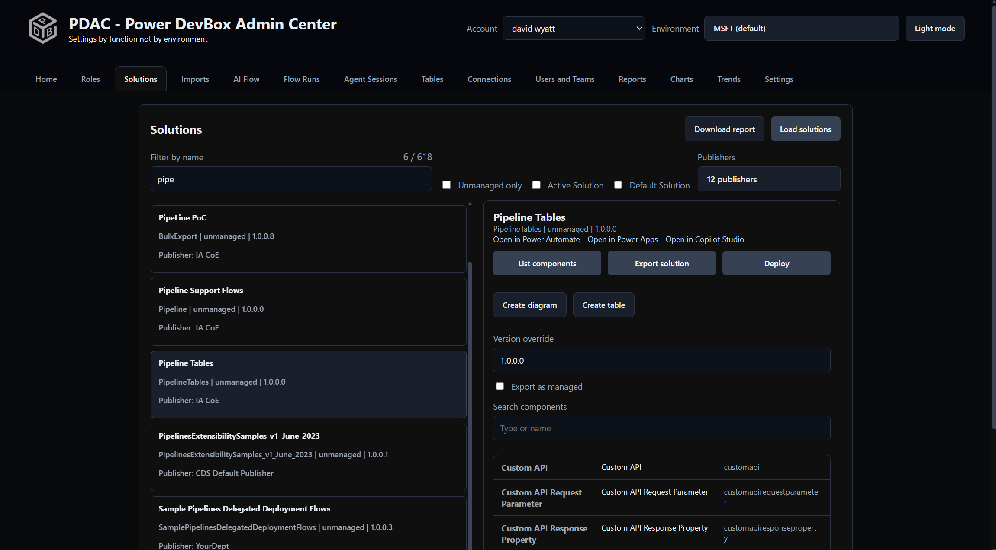Click the Custom API component row

tap(662, 467)
